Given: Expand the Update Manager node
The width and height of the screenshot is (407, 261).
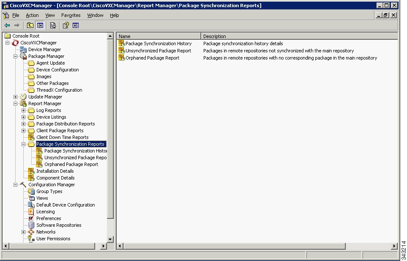Looking at the screenshot, I should [16, 97].
